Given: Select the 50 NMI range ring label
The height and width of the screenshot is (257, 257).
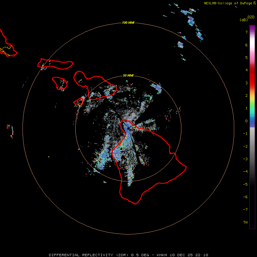Looking at the screenshot, I should (x=128, y=75).
